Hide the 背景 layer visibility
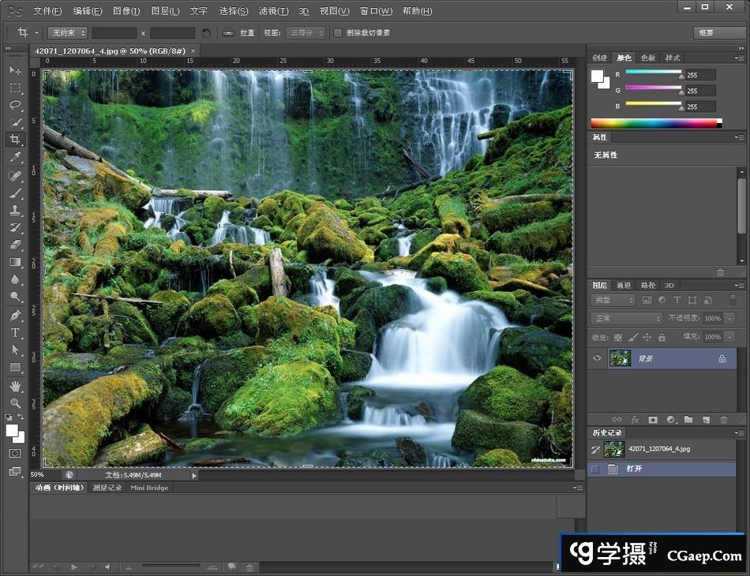750x576 pixels. click(598, 357)
